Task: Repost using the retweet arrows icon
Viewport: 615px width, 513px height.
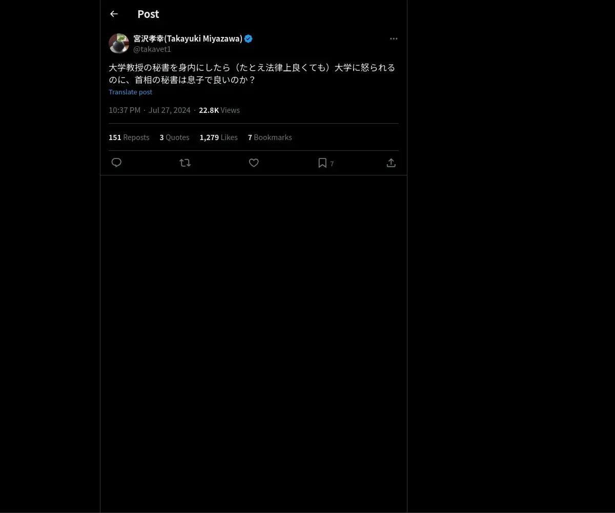Action: click(185, 163)
